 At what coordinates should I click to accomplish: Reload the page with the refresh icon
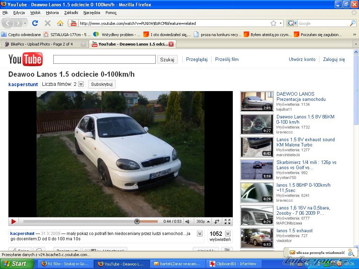coord(35,23)
